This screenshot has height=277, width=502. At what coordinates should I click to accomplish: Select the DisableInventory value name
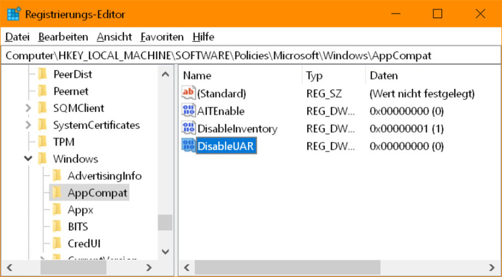coord(237,129)
